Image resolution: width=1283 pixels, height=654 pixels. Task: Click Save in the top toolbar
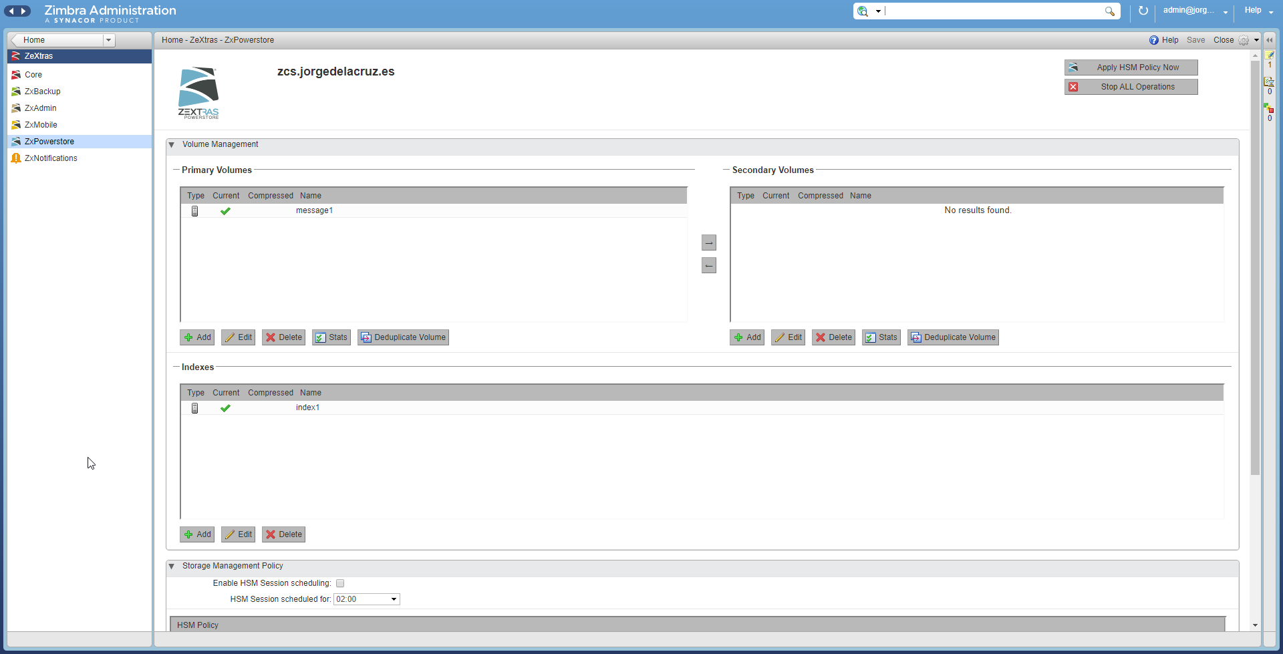1195,40
